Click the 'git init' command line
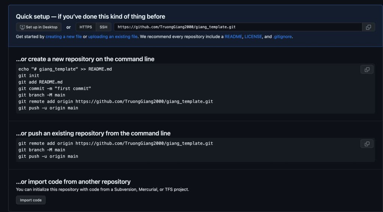Screen dimensions: 383x212 (x=29, y=76)
